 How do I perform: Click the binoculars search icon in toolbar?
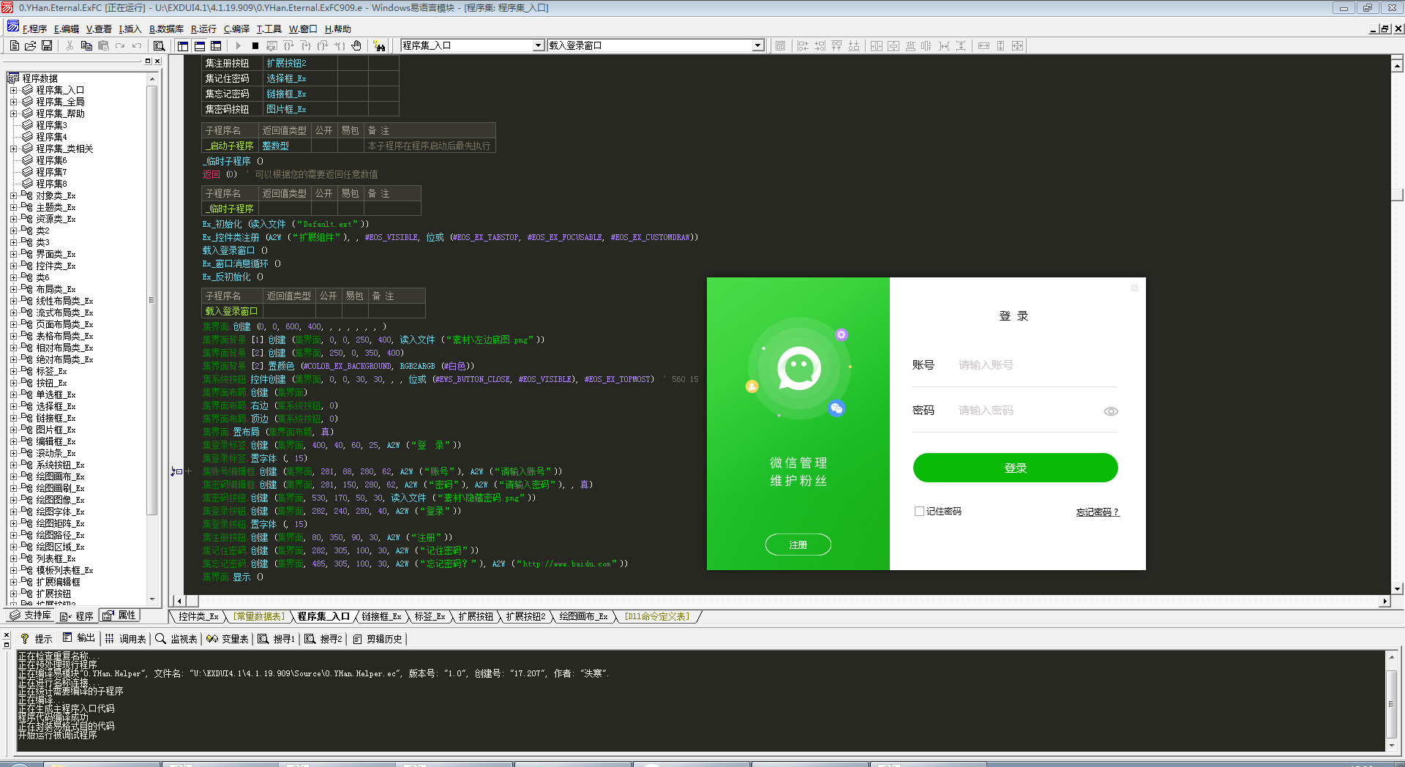click(x=380, y=46)
